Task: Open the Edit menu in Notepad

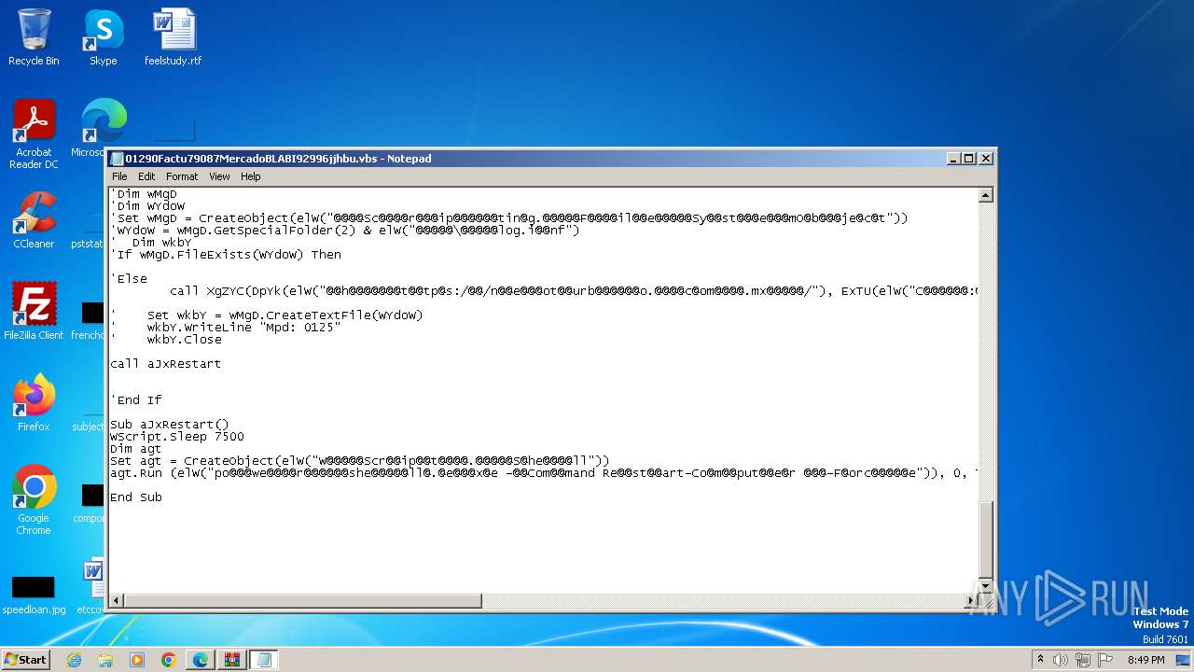Action: pos(146,176)
